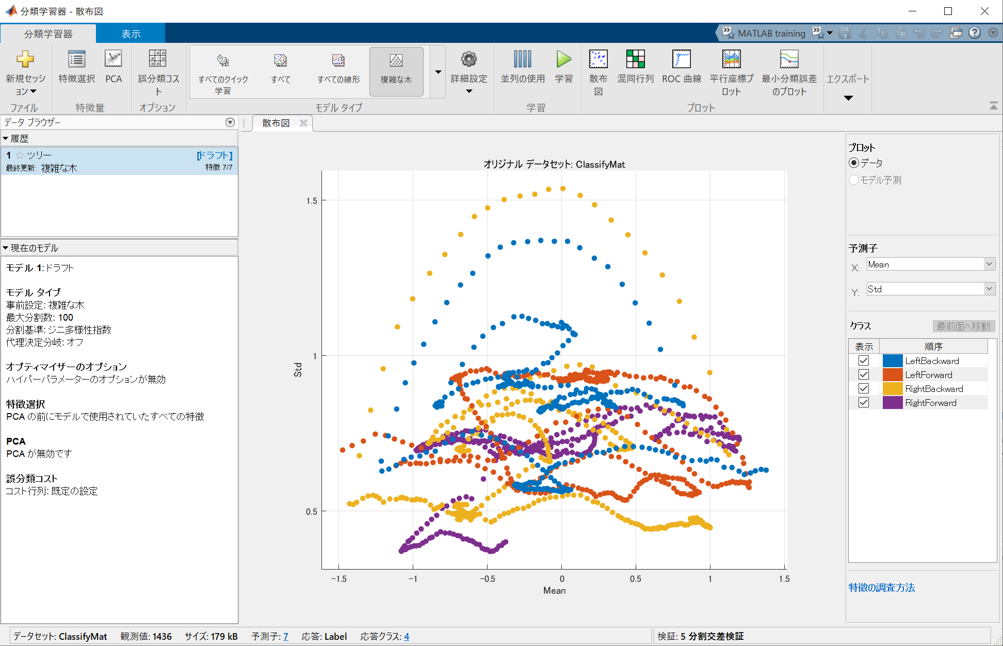
Task: Open the 特徴の調査方法 link
Action: [x=881, y=588]
